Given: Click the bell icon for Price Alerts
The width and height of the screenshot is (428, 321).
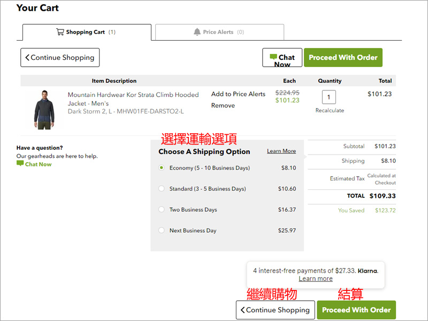Looking at the screenshot, I should [x=197, y=32].
